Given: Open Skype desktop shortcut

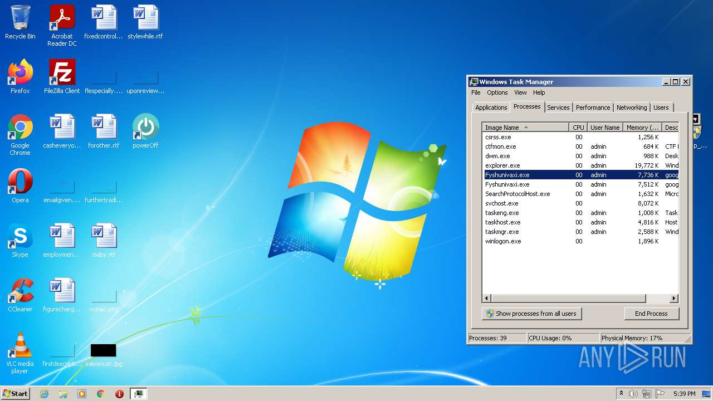Looking at the screenshot, I should pyautogui.click(x=20, y=241).
